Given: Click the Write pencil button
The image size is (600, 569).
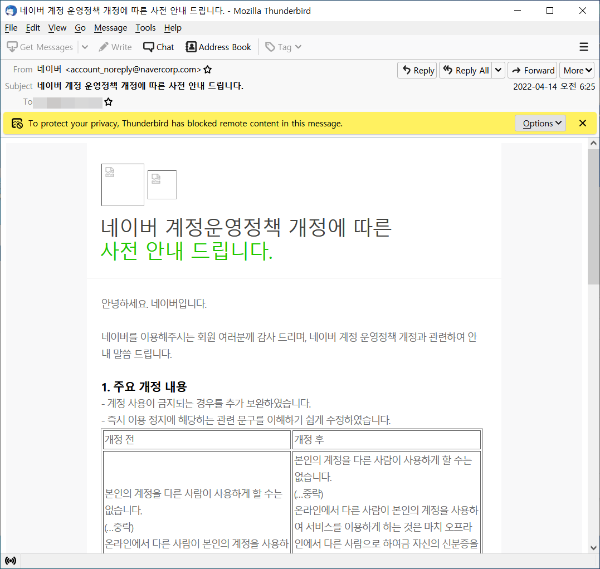Looking at the screenshot, I should coord(115,47).
